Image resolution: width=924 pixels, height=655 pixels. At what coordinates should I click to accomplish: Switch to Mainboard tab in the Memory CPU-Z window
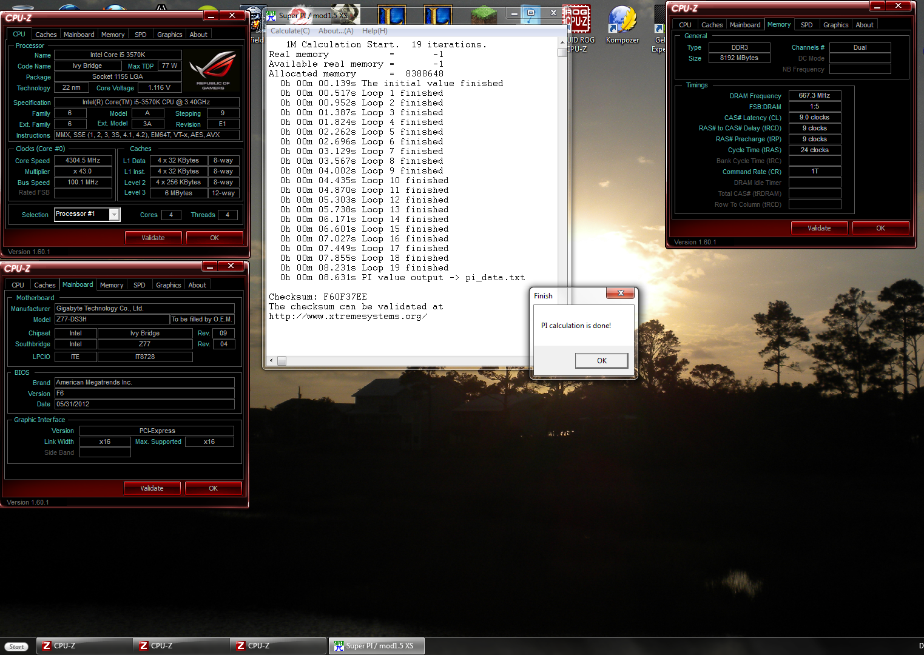745,25
